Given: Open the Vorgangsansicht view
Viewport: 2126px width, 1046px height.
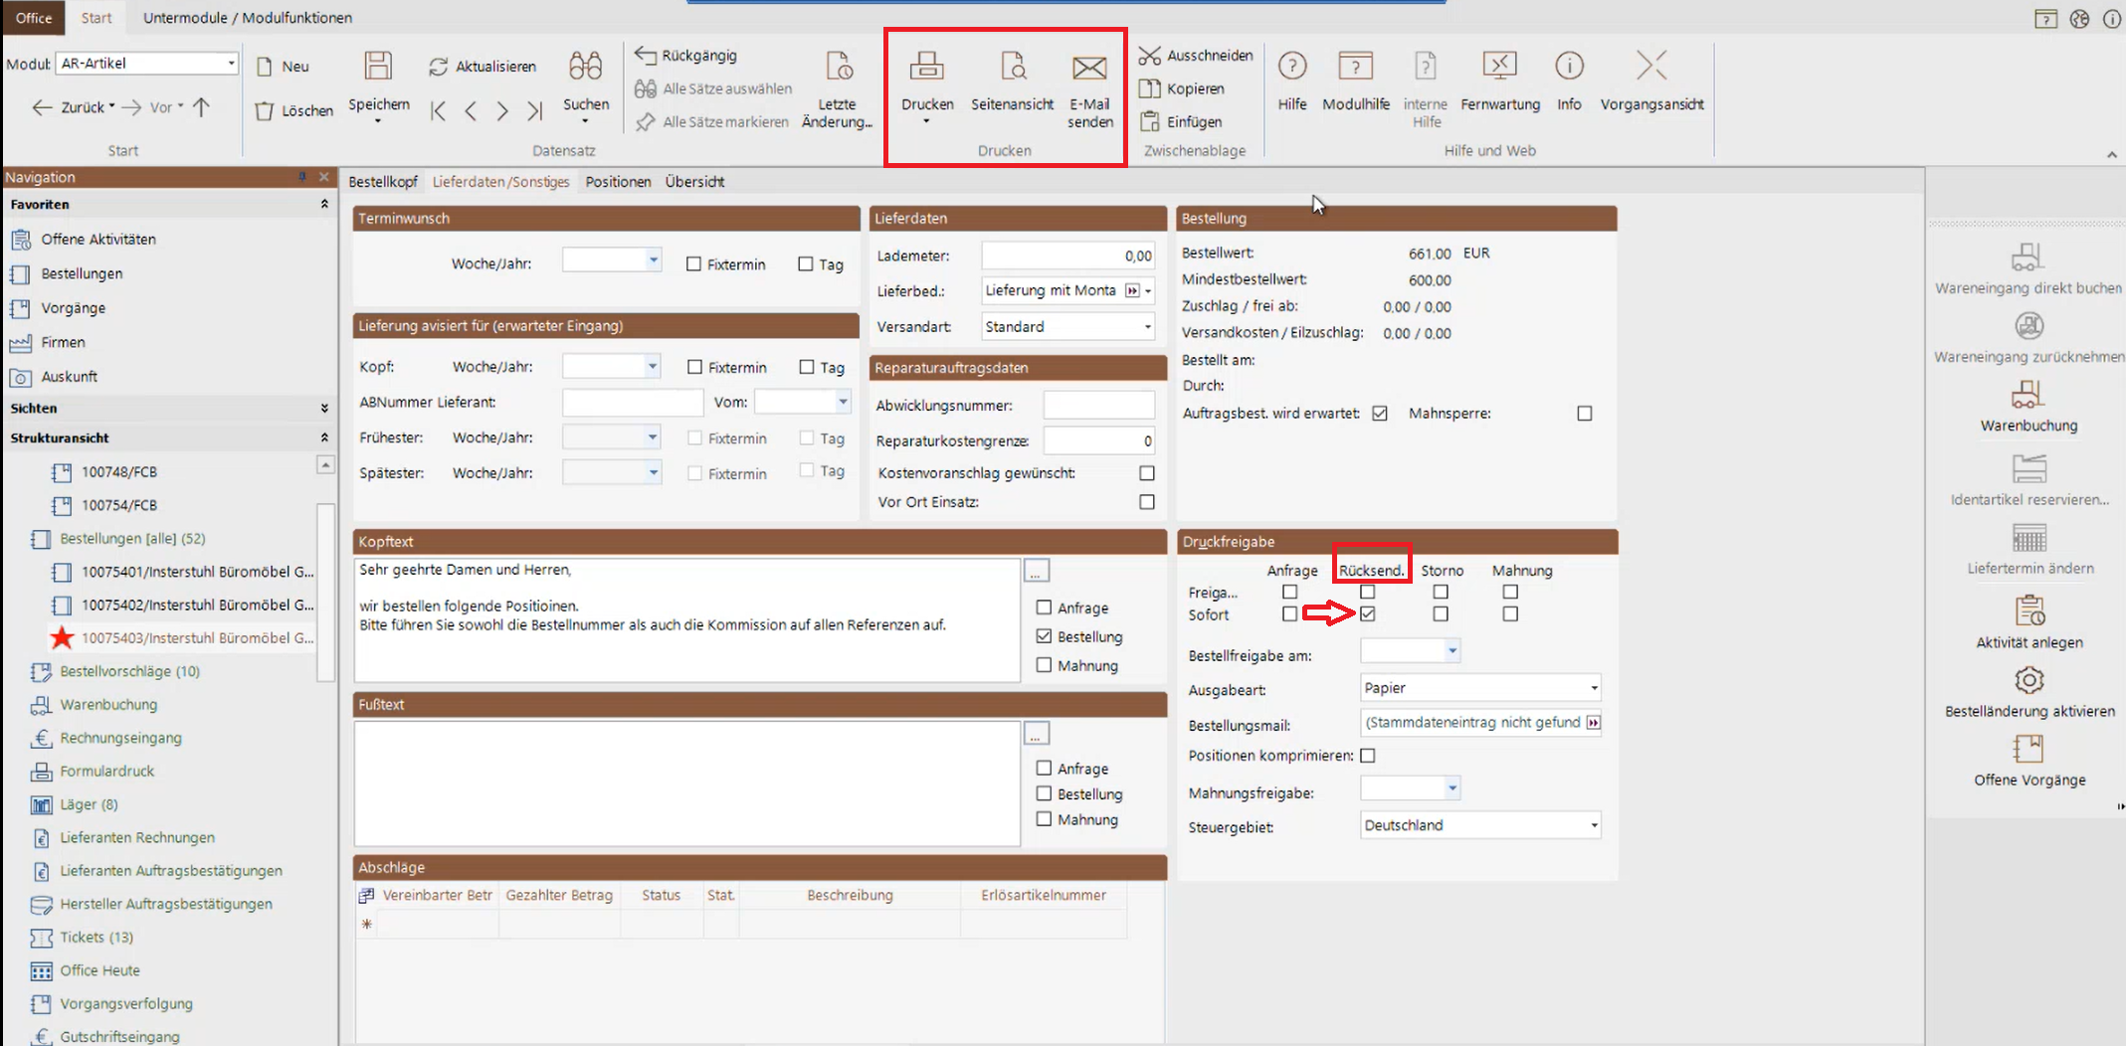Looking at the screenshot, I should click(1651, 67).
